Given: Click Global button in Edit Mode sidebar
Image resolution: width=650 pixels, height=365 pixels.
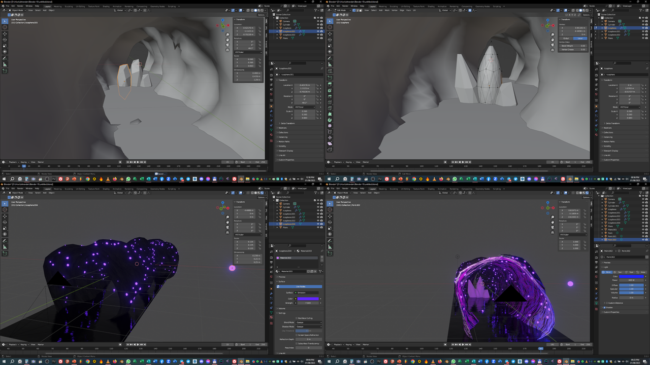Looking at the screenshot, I should click(566, 39).
